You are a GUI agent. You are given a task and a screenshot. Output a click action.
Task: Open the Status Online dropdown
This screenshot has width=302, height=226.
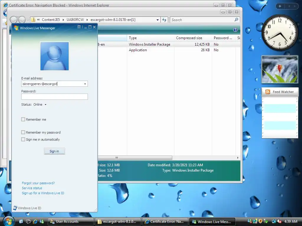(45, 104)
